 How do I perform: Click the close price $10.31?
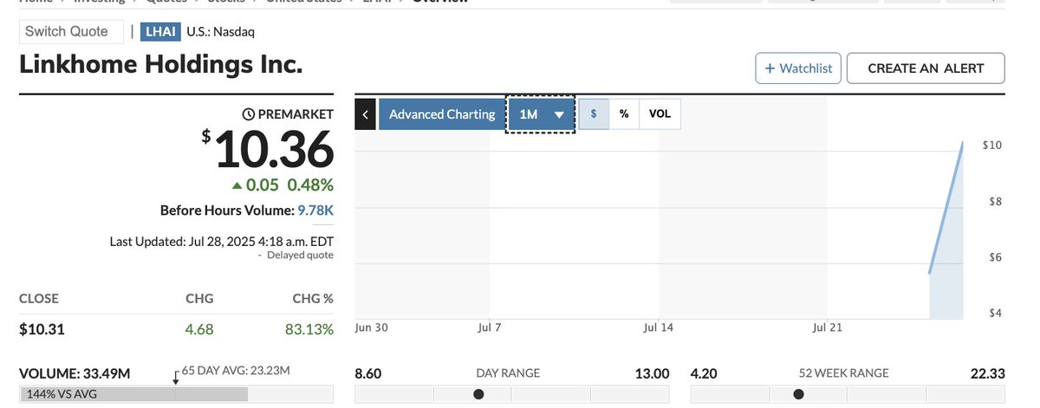[42, 329]
